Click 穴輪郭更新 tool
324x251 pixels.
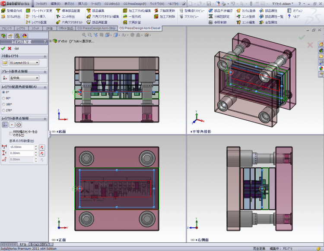165,11
